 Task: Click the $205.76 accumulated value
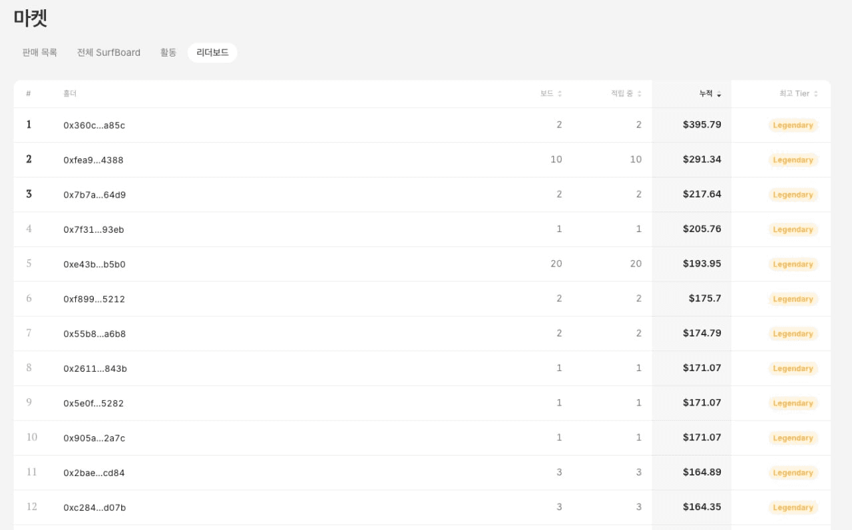pos(702,229)
